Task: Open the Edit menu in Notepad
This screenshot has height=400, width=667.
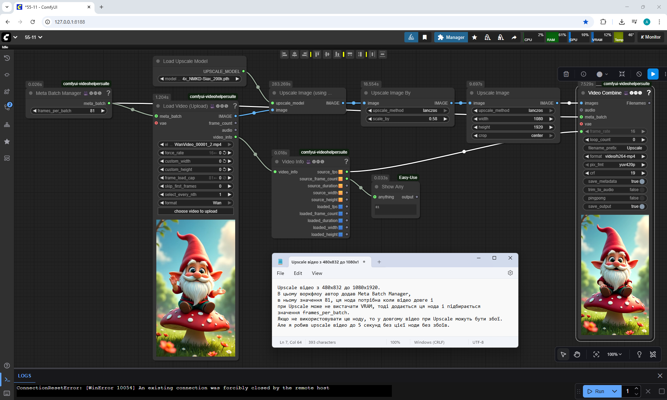Action: pos(298,273)
